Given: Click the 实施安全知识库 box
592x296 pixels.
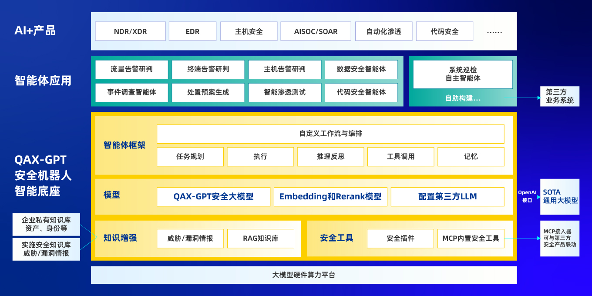Looking at the screenshot, I should pyautogui.click(x=46, y=249).
